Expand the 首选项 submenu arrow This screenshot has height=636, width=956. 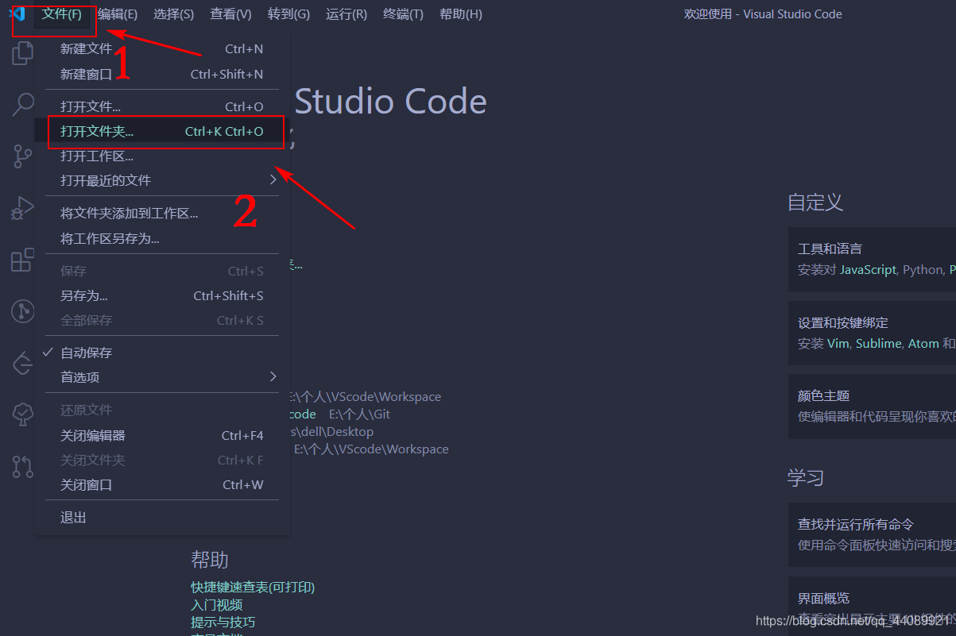pyautogui.click(x=273, y=376)
